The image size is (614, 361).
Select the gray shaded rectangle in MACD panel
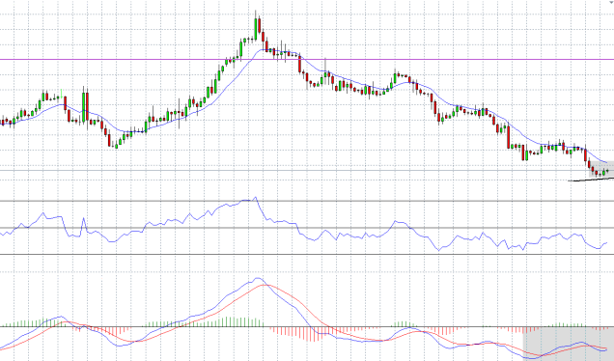(569, 345)
